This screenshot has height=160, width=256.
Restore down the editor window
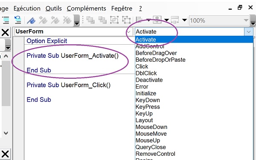(x=240, y=8)
